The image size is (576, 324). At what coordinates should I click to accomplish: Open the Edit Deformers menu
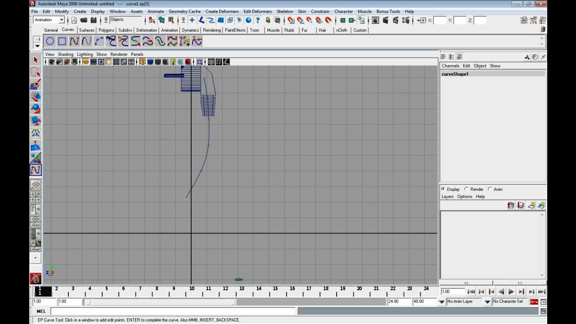pos(257,11)
